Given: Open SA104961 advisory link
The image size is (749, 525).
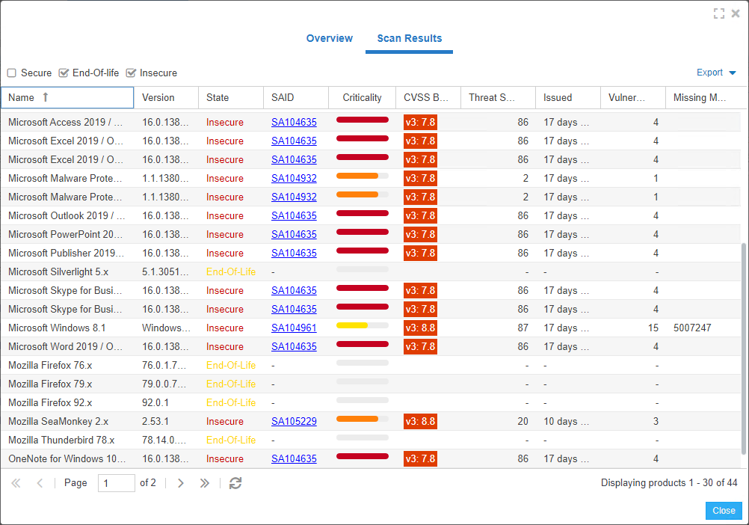Looking at the screenshot, I should [294, 328].
